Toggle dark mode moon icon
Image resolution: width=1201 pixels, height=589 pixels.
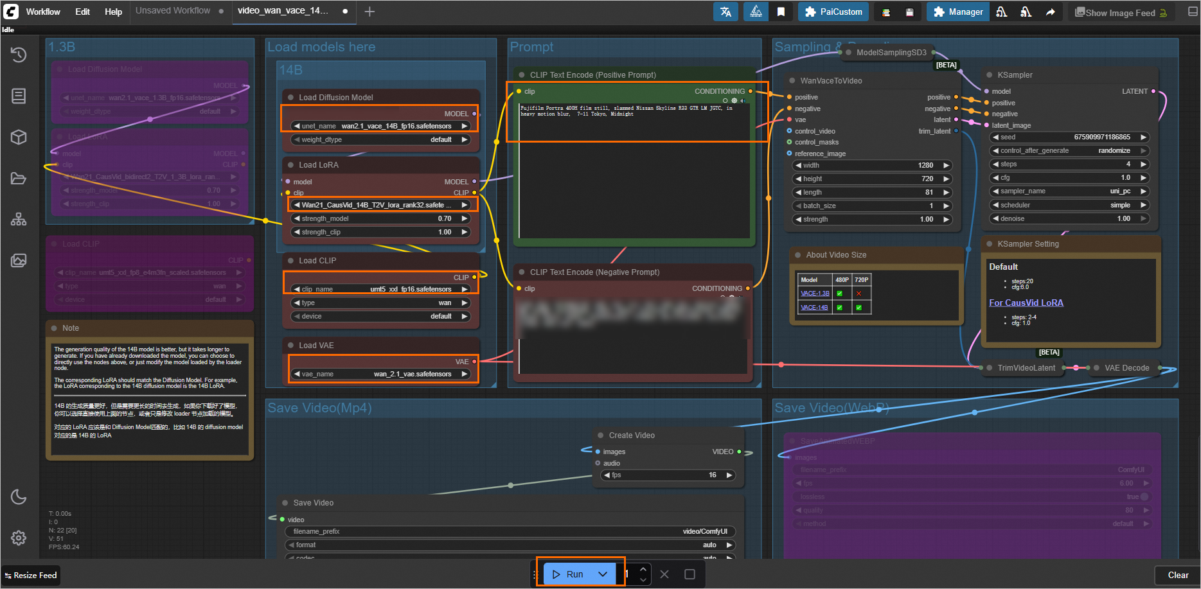(19, 497)
